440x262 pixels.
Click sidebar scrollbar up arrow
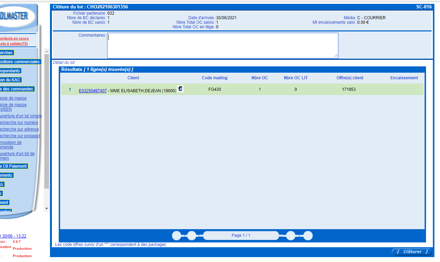click(46, 51)
